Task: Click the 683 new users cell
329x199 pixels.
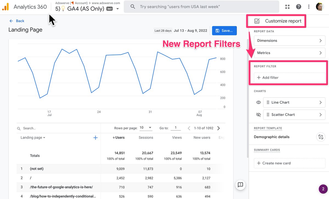Action: click(207, 187)
